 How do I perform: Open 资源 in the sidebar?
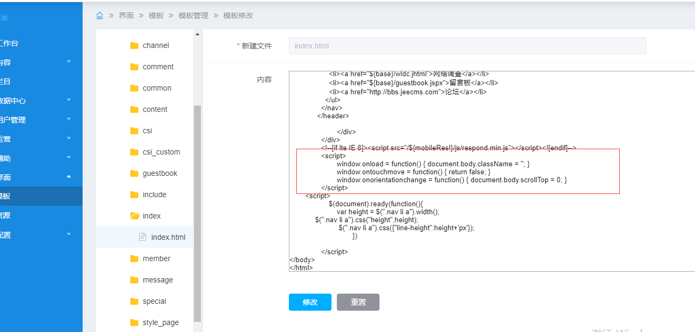tap(41, 215)
